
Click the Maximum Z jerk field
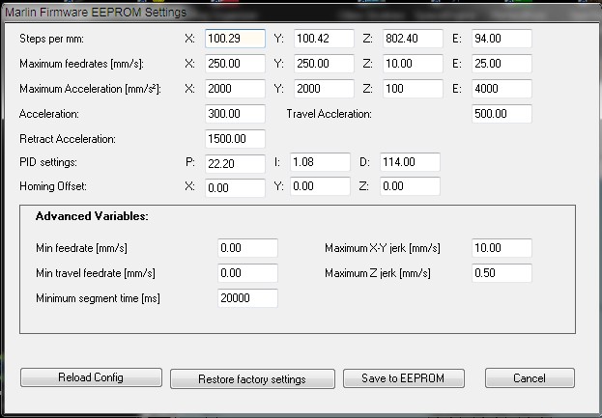click(502, 273)
